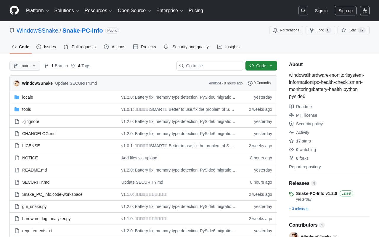
Task: Open the AI menu icon beside Sign up
Action: click(365, 11)
